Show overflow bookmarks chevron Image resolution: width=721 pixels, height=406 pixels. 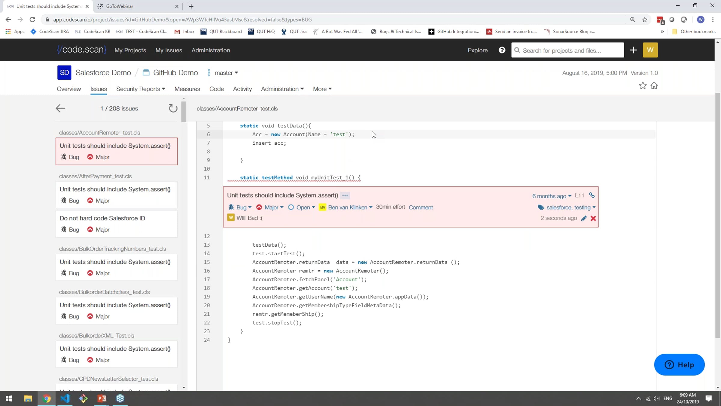662,32
